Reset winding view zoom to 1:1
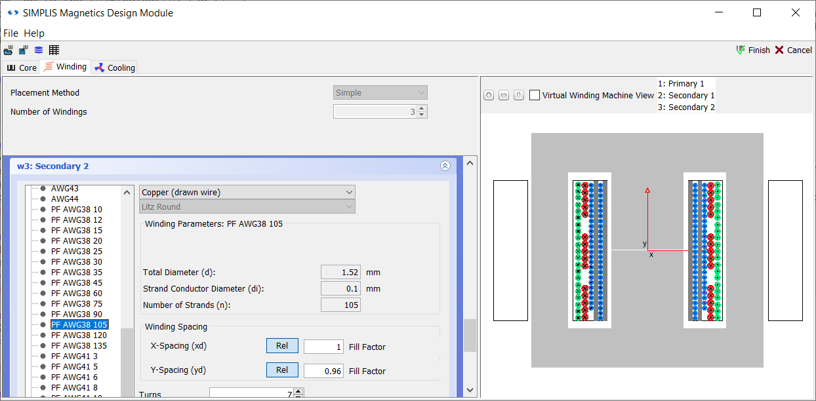Image resolution: width=816 pixels, height=401 pixels. click(518, 96)
